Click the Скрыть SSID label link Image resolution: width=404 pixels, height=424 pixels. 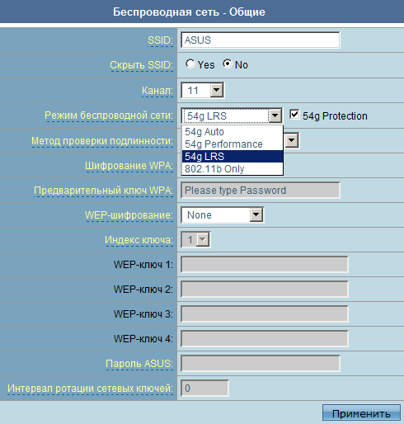142,65
